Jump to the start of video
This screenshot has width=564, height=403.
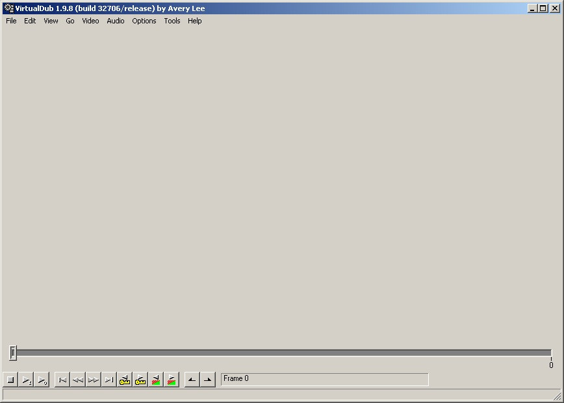coord(62,380)
